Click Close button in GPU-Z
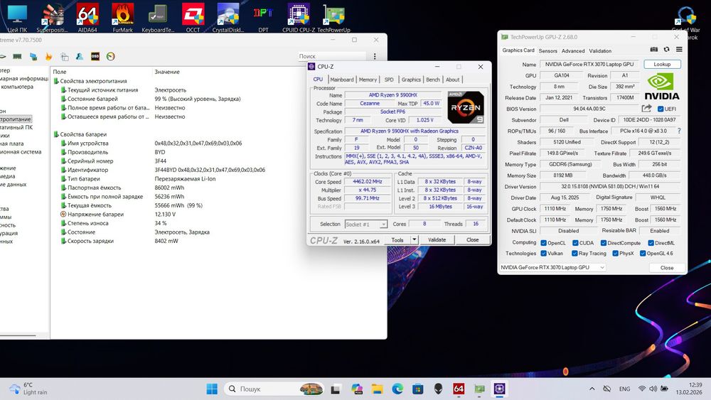This screenshot has width=711, height=400. pyautogui.click(x=667, y=268)
